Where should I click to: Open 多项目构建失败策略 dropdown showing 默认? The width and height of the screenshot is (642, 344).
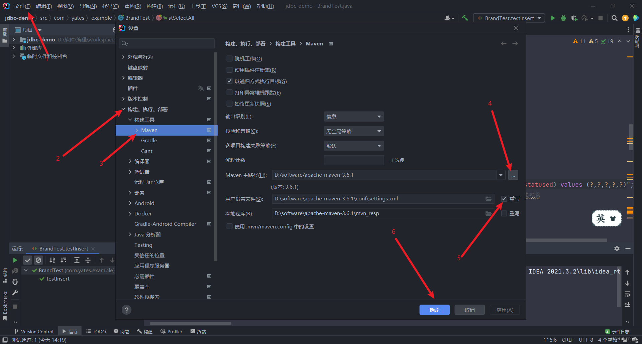click(x=354, y=146)
